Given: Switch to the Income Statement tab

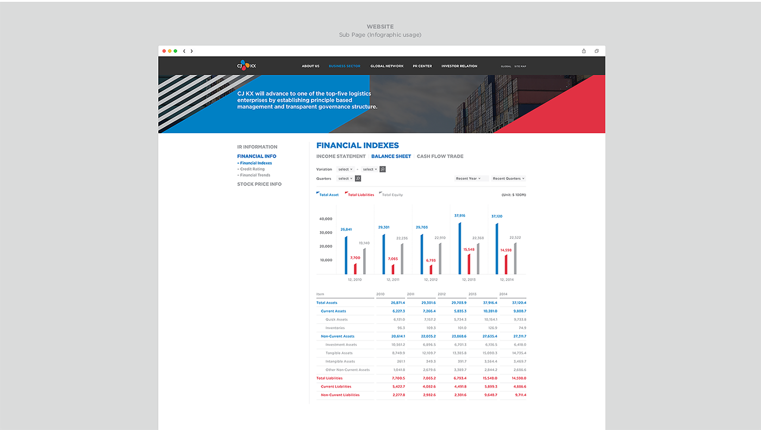Looking at the screenshot, I should click(341, 157).
